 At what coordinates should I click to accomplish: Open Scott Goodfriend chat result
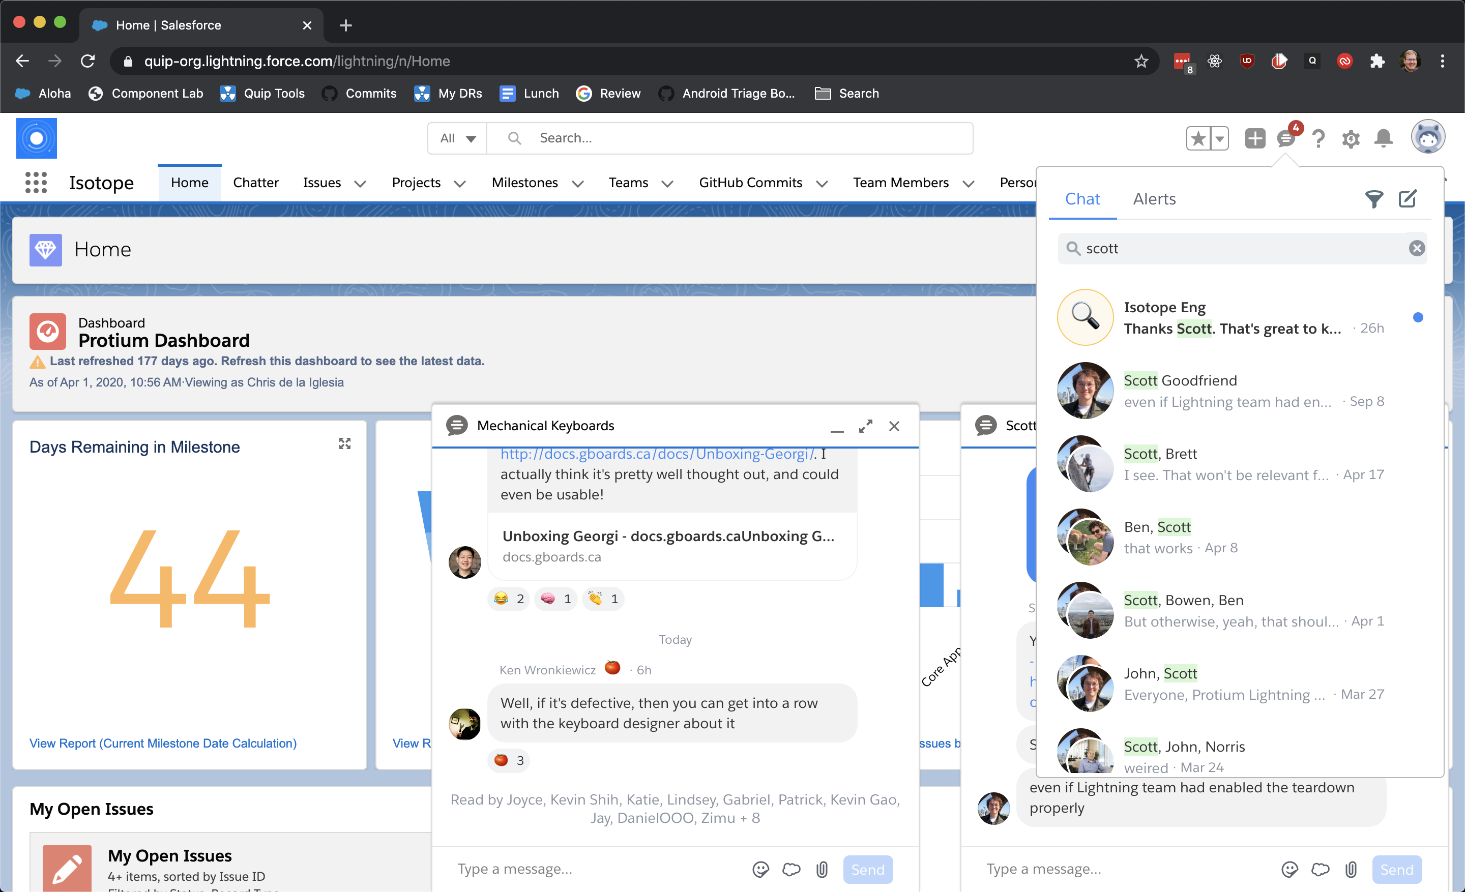(x=1241, y=391)
